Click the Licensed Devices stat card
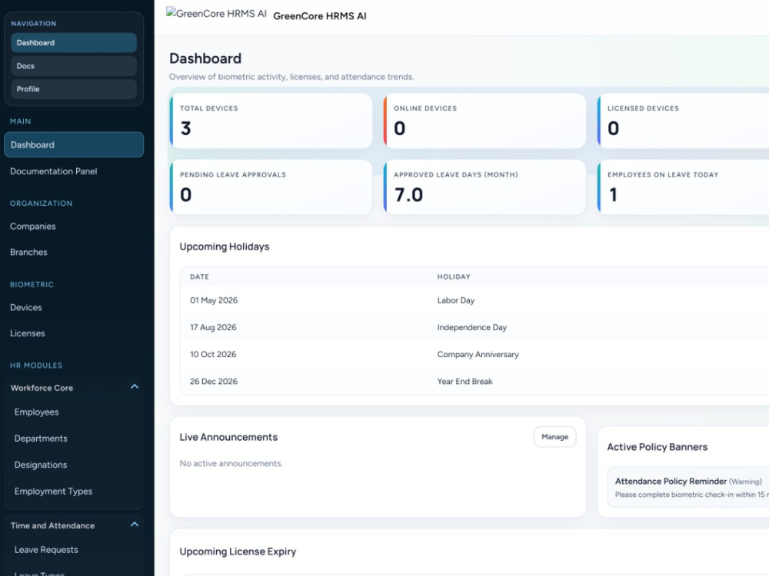The image size is (769, 576). pos(683,121)
